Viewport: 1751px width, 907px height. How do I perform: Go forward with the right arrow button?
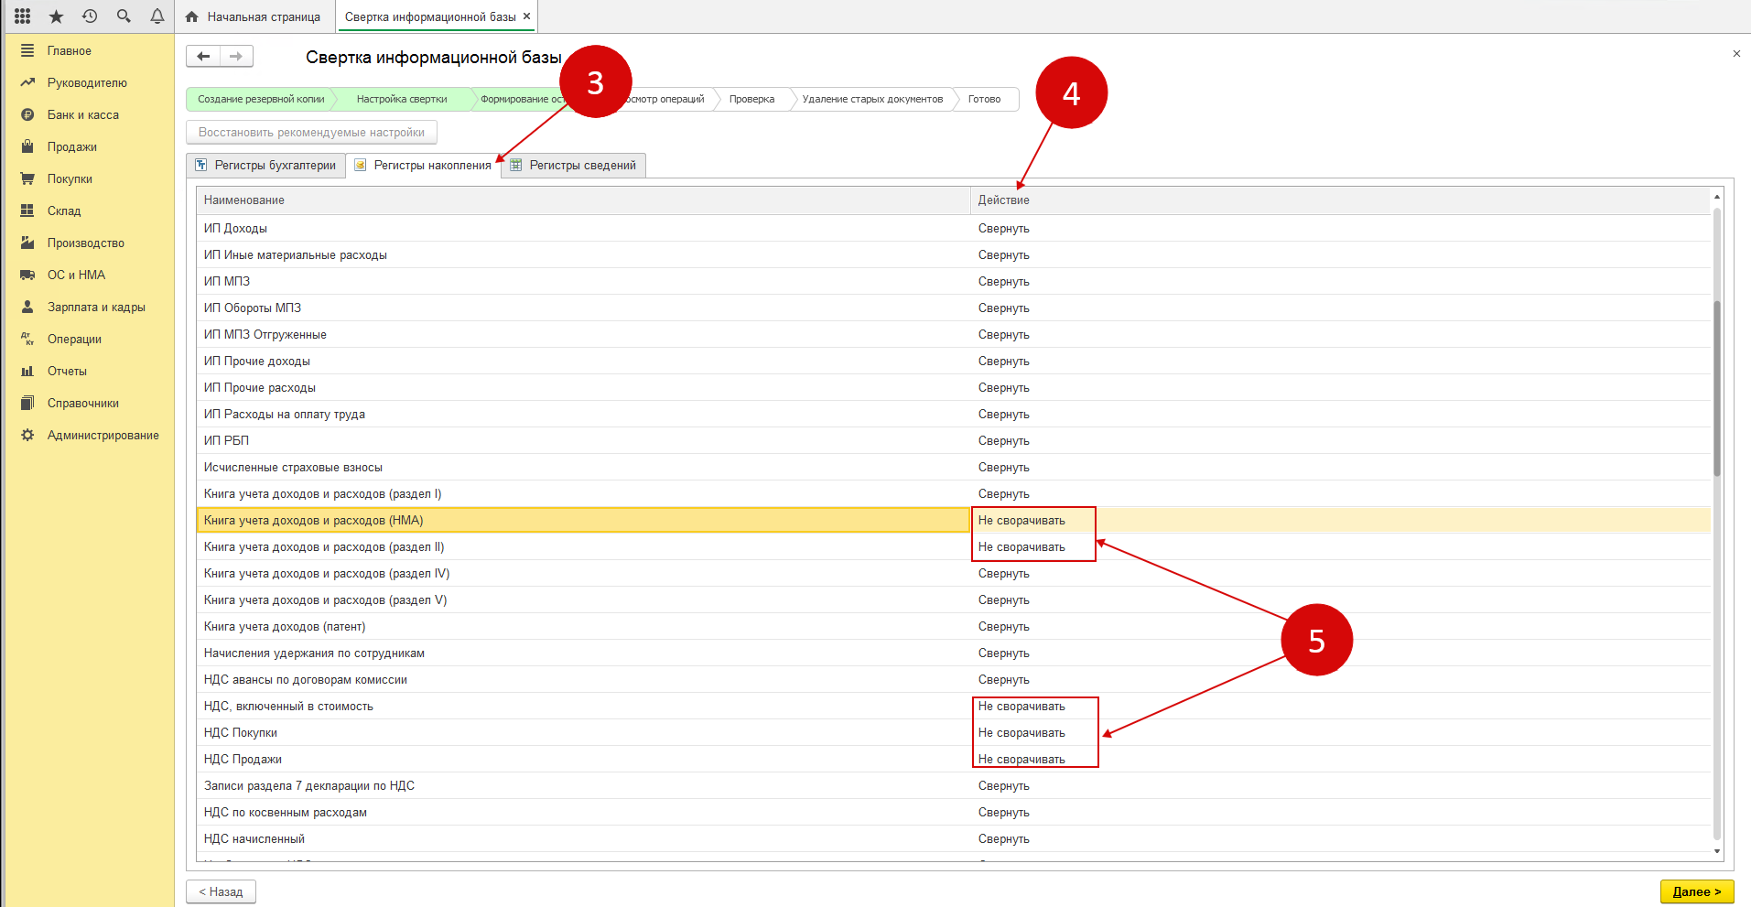236,57
